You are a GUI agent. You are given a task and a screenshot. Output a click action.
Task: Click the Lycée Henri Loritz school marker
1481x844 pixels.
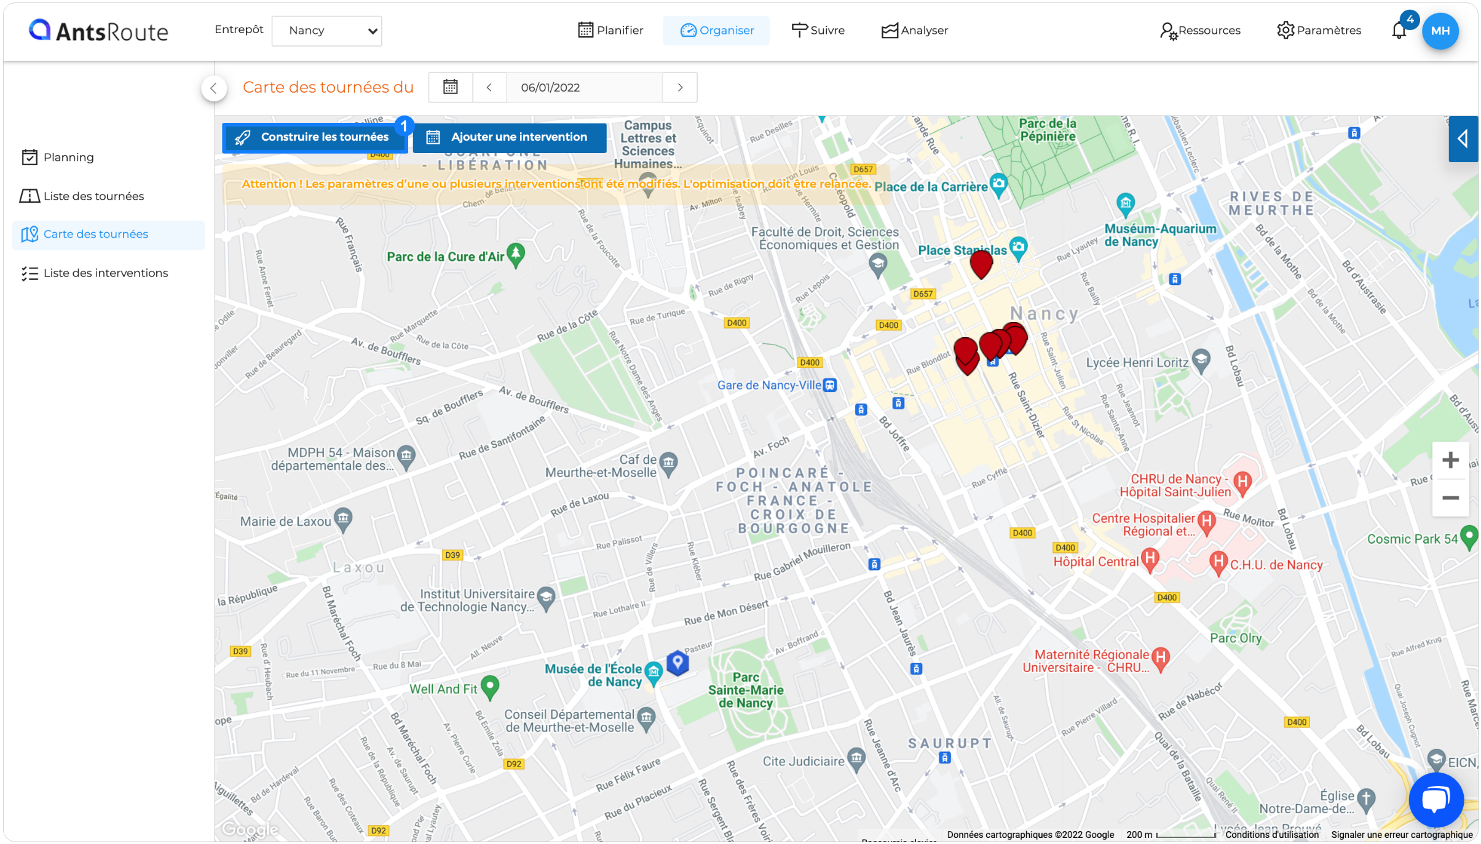[1201, 361]
